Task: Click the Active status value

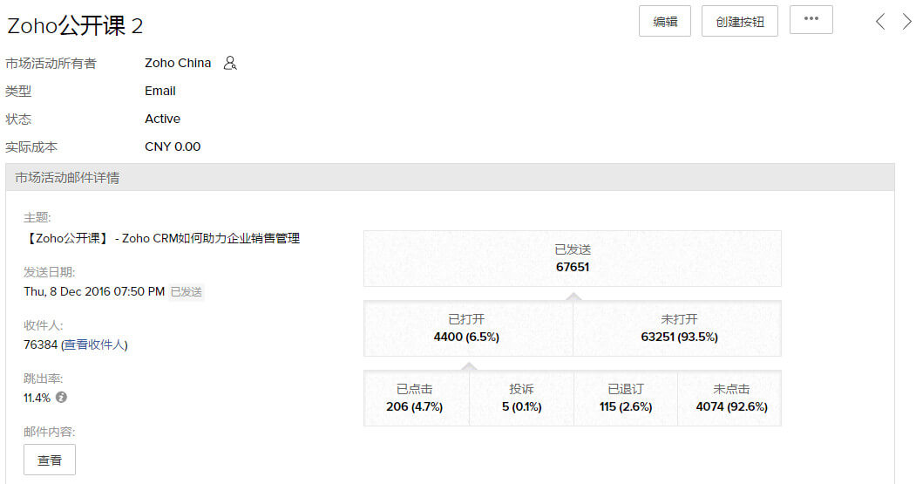Action: [x=162, y=119]
